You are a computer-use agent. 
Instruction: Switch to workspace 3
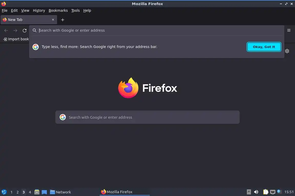tap(24, 192)
